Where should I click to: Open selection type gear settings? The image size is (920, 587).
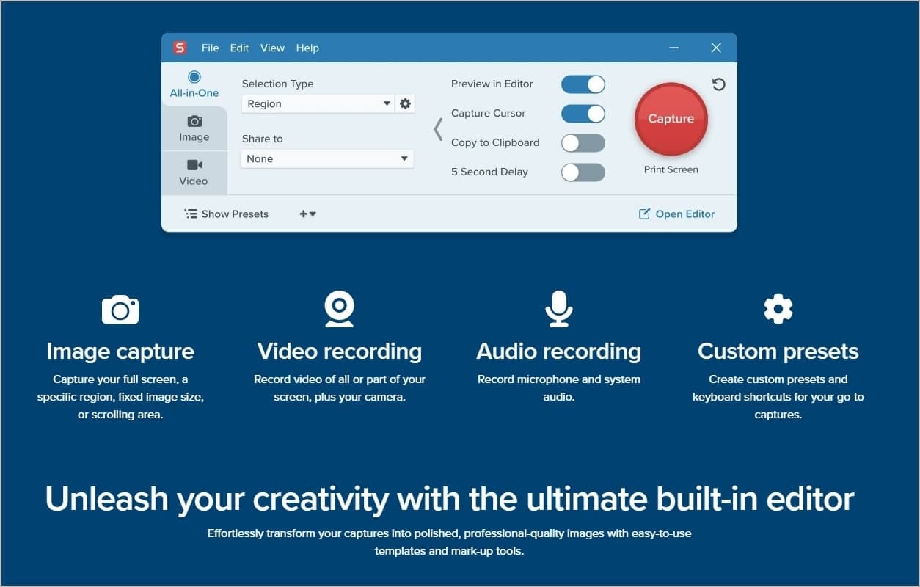(405, 103)
